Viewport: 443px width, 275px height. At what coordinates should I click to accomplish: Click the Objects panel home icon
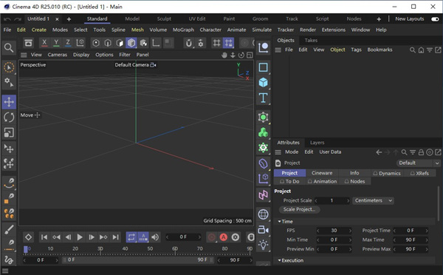click(x=421, y=50)
